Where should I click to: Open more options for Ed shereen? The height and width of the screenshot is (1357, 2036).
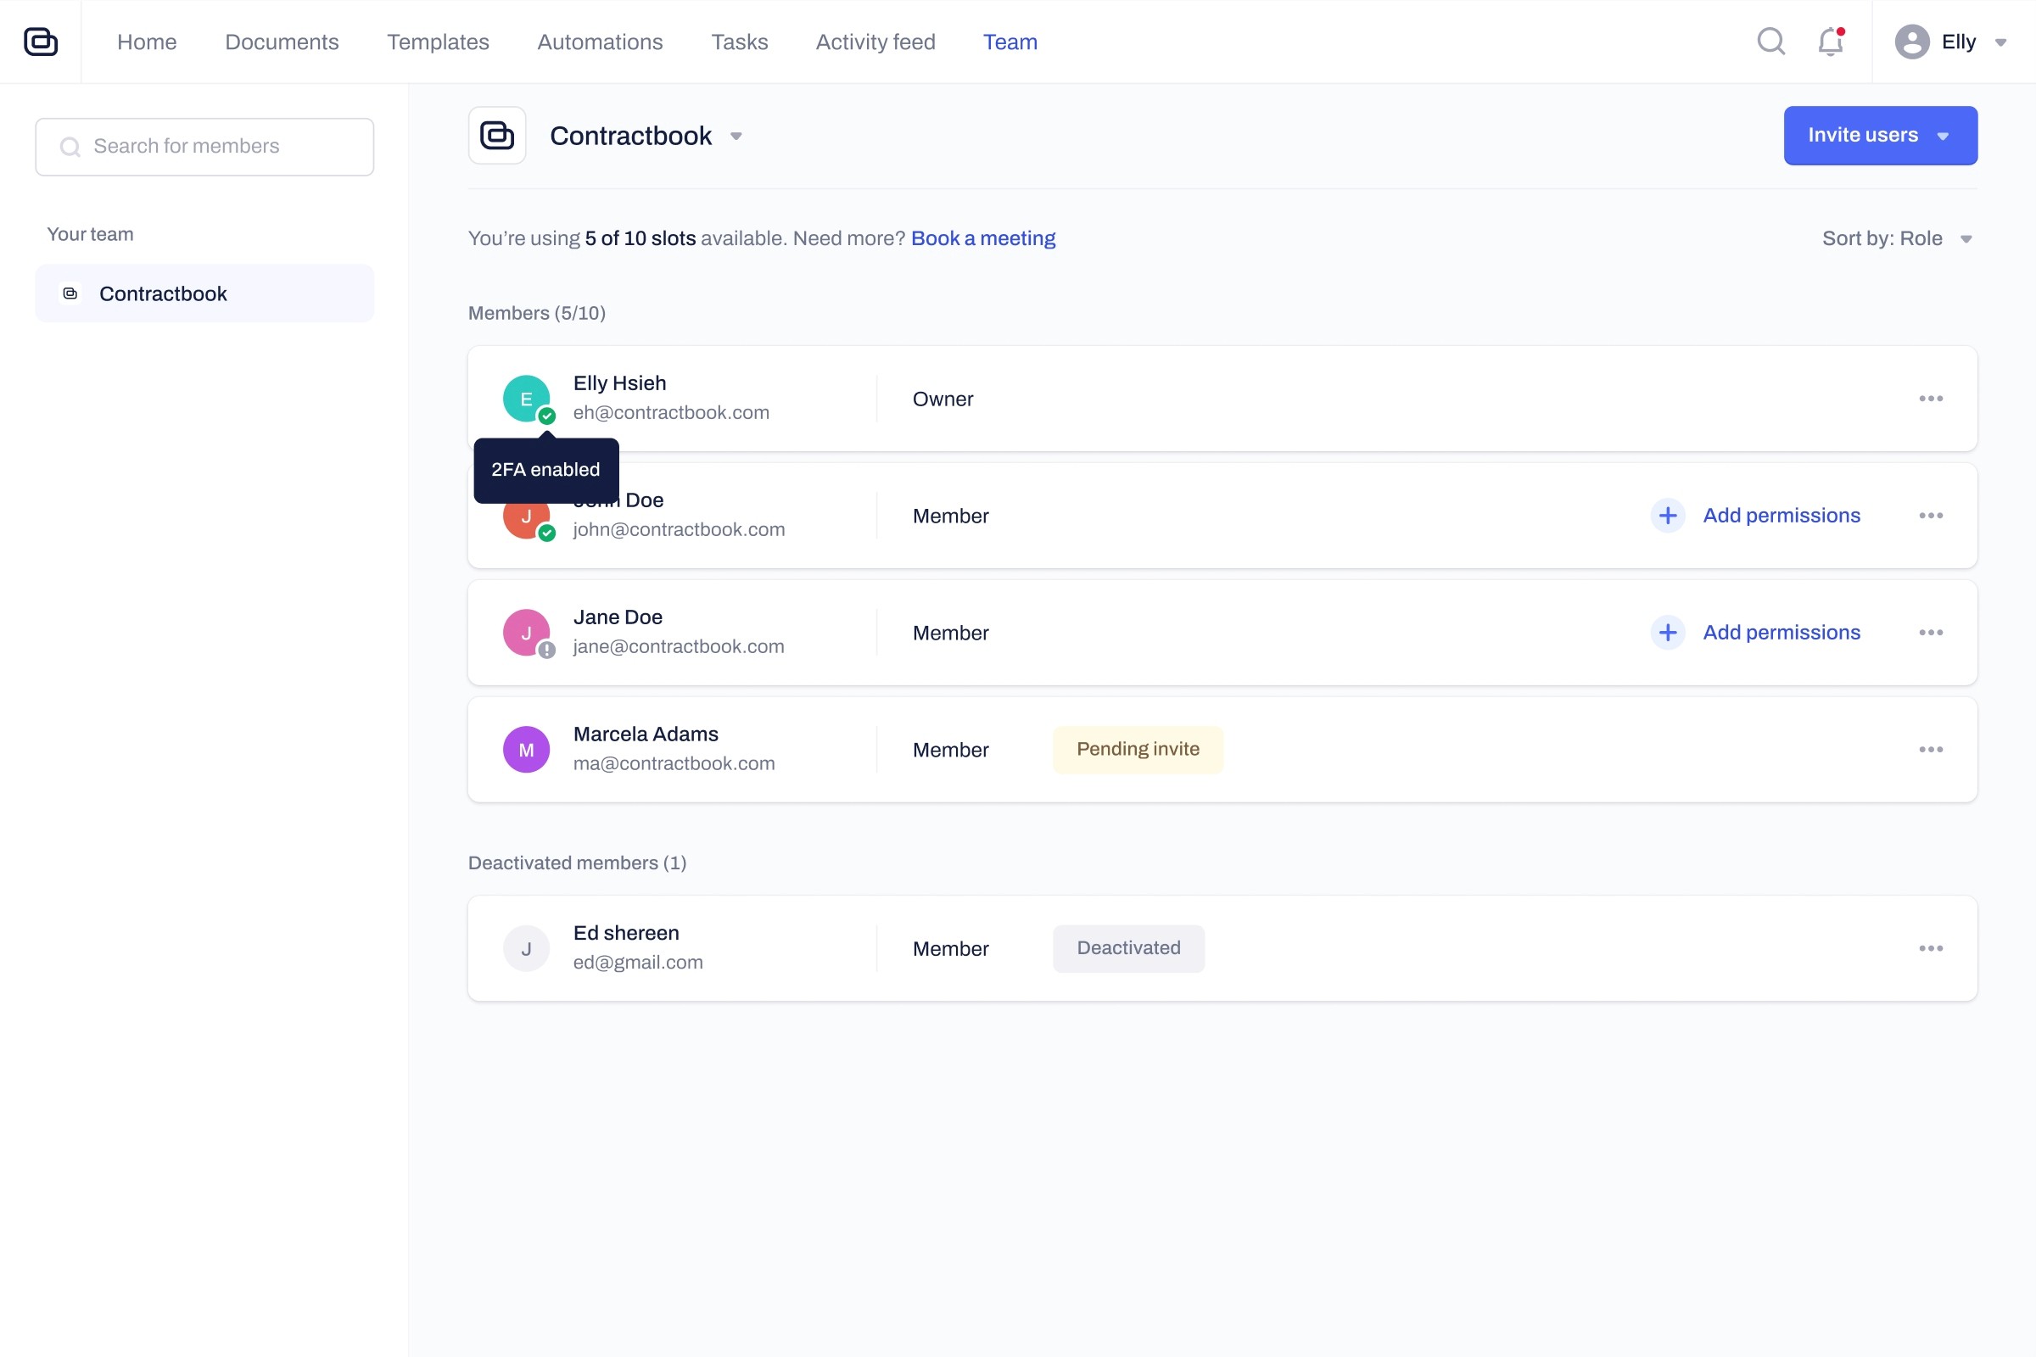[x=1931, y=948]
